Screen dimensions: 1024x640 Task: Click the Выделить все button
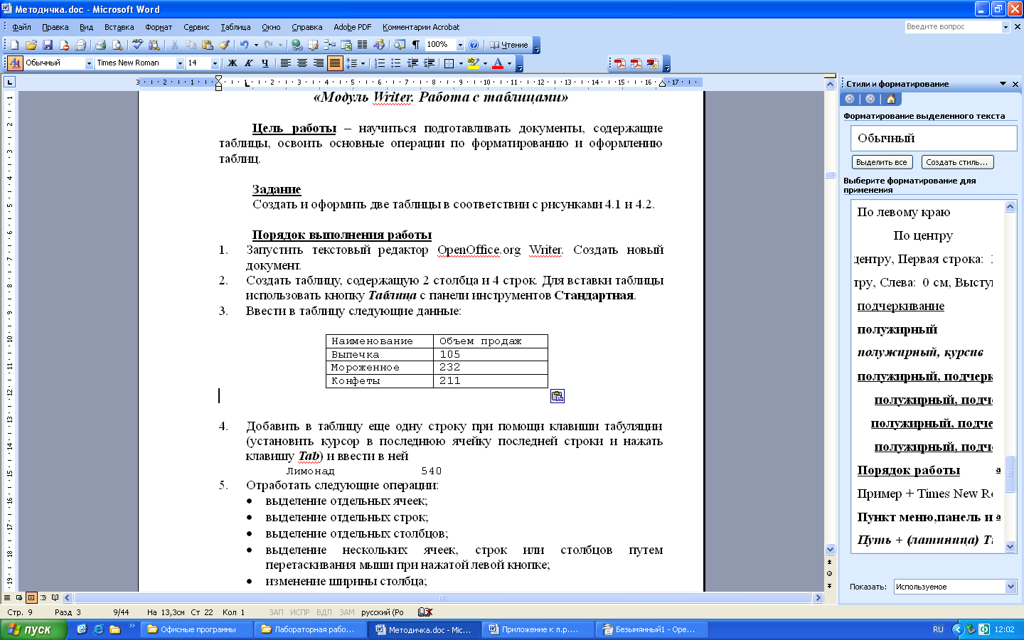tap(882, 162)
